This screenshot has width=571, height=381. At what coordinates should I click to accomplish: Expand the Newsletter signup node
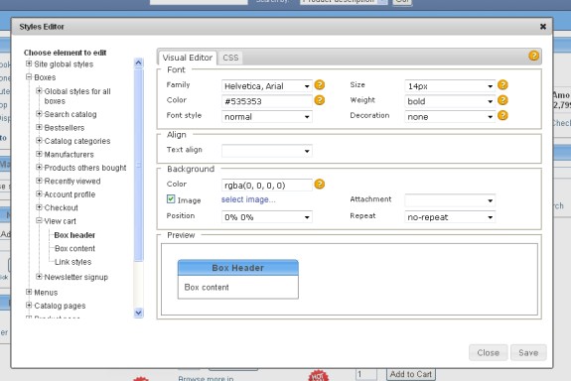click(x=39, y=276)
